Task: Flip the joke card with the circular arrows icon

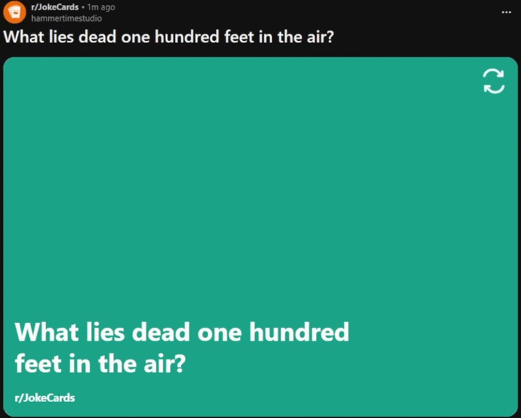Action: pyautogui.click(x=493, y=81)
